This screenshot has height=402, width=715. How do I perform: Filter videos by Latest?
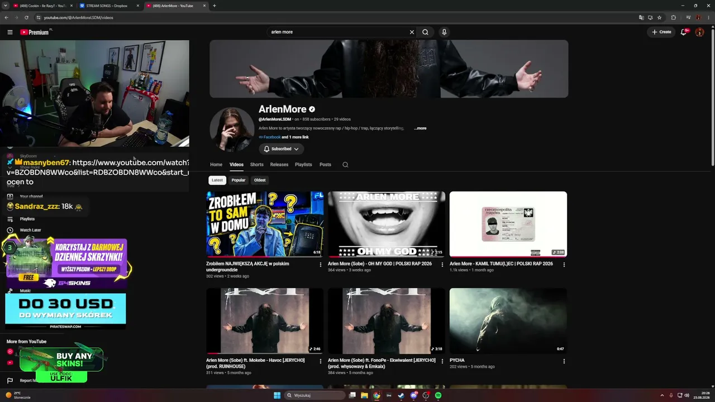217,180
